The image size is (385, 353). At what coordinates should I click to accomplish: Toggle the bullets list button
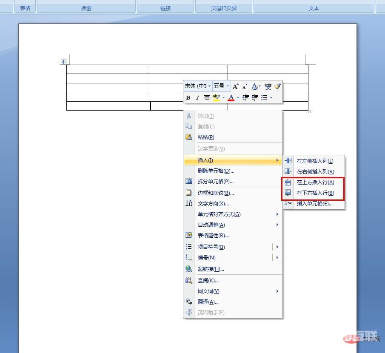coord(264,98)
